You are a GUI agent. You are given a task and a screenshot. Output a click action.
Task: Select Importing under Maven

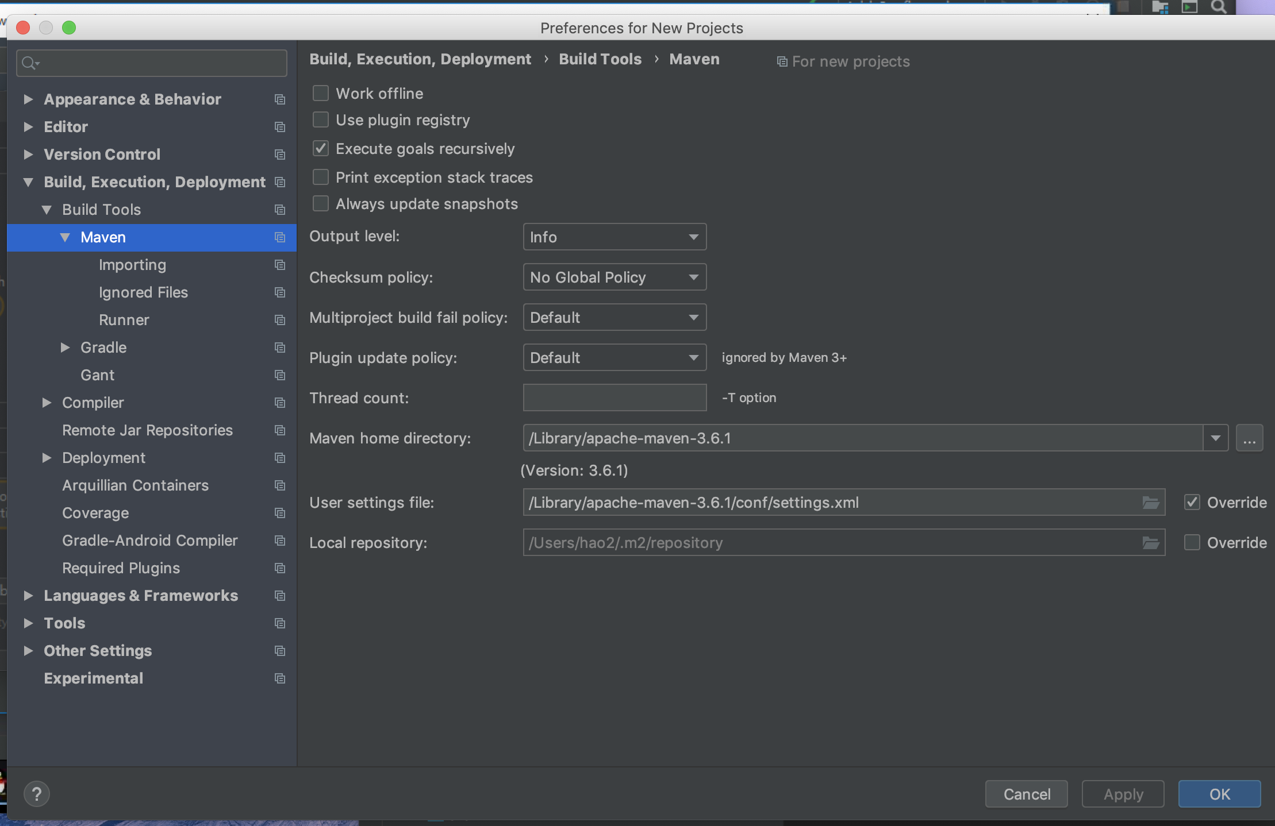pyautogui.click(x=132, y=265)
